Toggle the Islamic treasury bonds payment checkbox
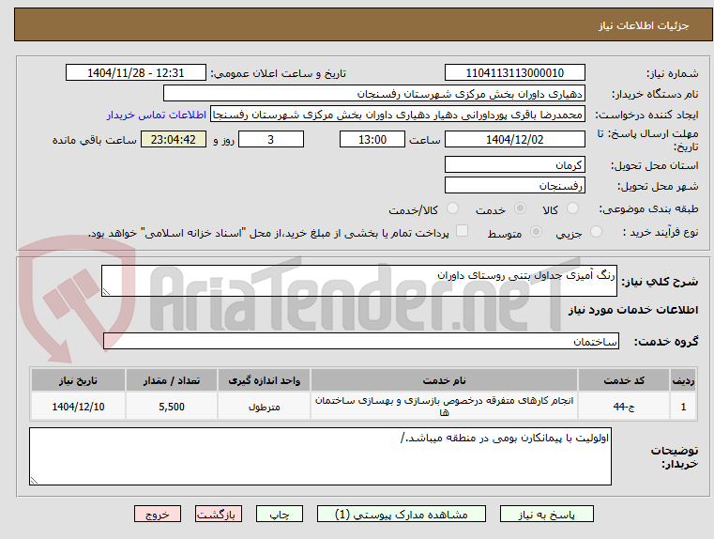 (x=463, y=231)
